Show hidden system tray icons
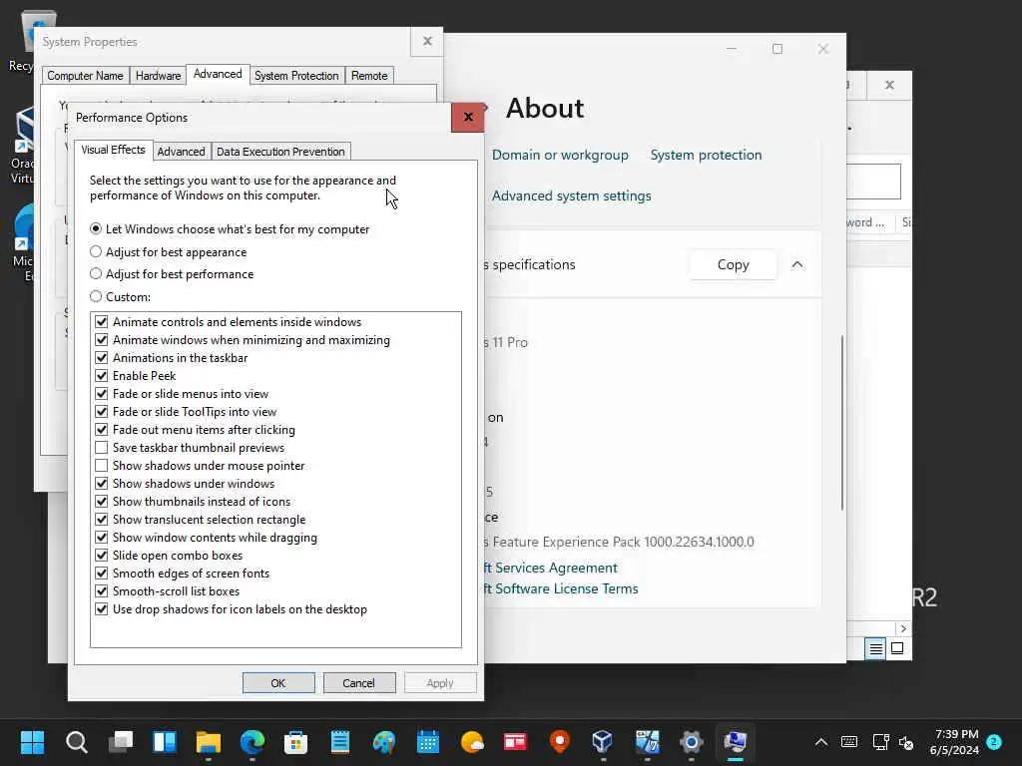This screenshot has height=766, width=1022. (821, 742)
